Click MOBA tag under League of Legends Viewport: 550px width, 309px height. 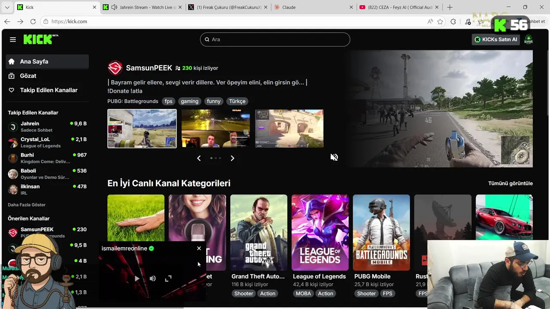[x=304, y=294]
